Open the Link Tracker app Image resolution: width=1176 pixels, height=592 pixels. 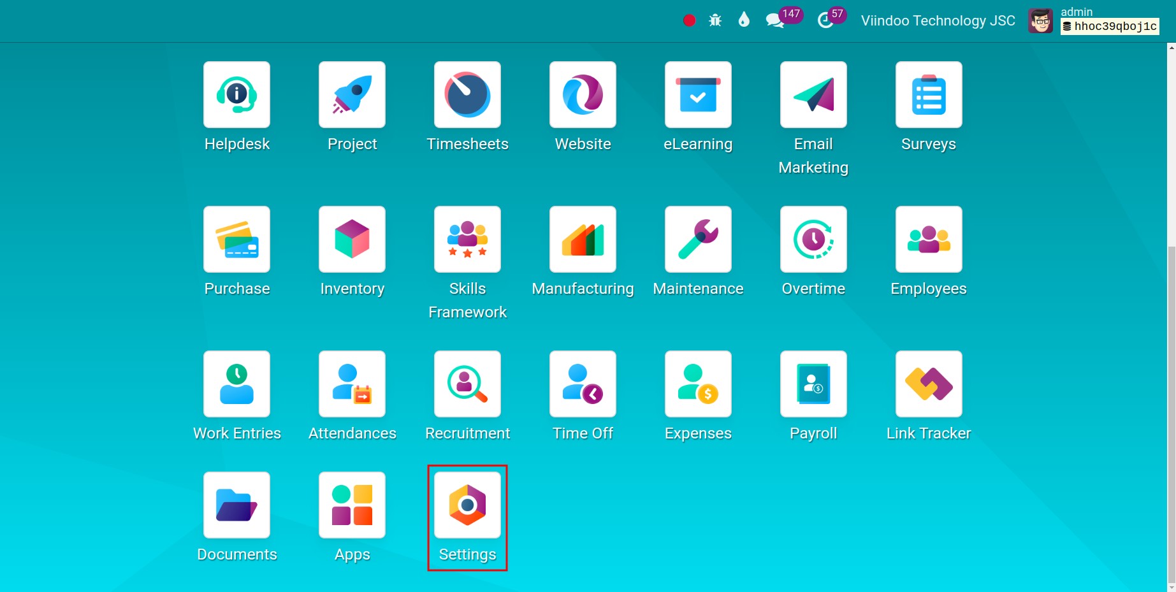(x=929, y=384)
